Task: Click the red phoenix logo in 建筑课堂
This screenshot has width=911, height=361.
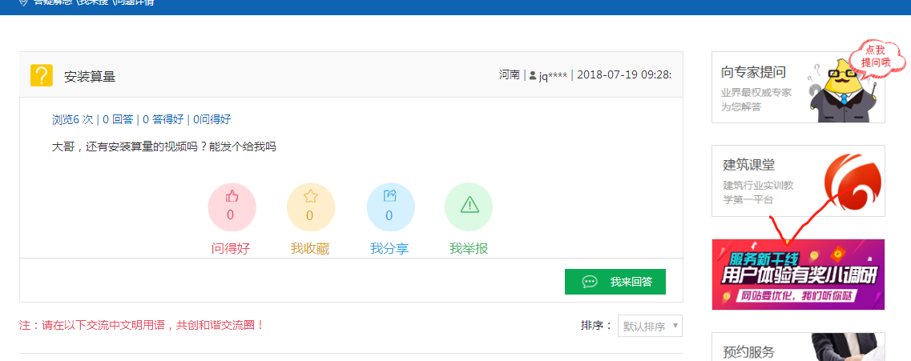Action: pyautogui.click(x=853, y=182)
